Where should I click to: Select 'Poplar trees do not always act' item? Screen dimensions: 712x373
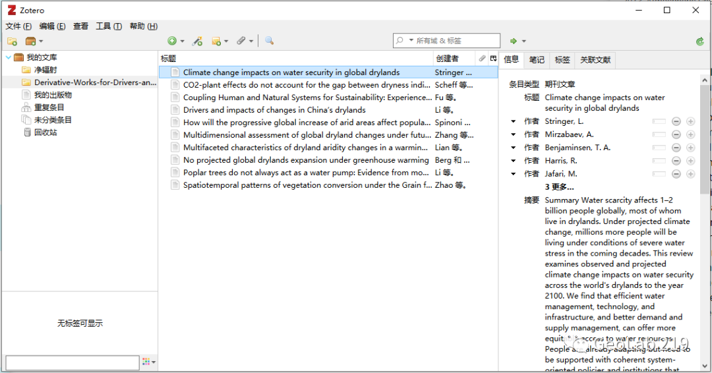(306, 173)
